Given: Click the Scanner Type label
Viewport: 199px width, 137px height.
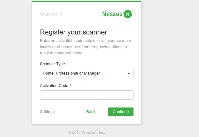Looking at the screenshot, I should pos(52,64).
